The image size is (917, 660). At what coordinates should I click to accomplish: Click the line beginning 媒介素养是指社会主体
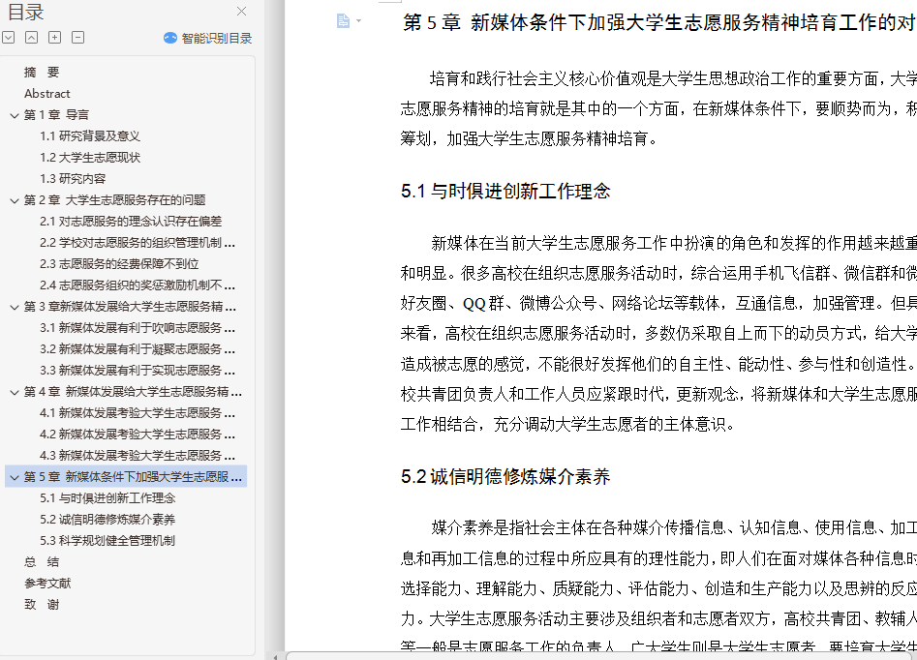pyautogui.click(x=674, y=527)
